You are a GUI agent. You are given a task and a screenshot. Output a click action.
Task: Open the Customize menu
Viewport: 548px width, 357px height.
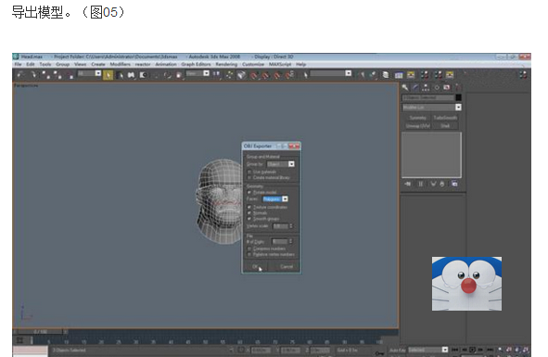253,64
